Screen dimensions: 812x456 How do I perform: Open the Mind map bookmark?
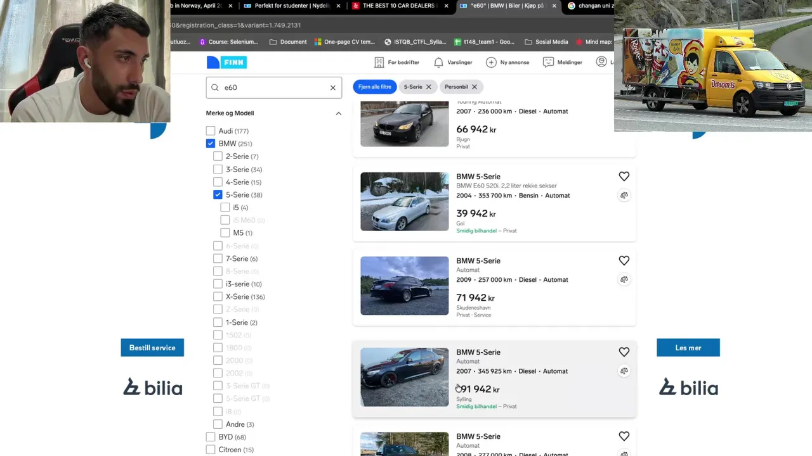pos(594,42)
